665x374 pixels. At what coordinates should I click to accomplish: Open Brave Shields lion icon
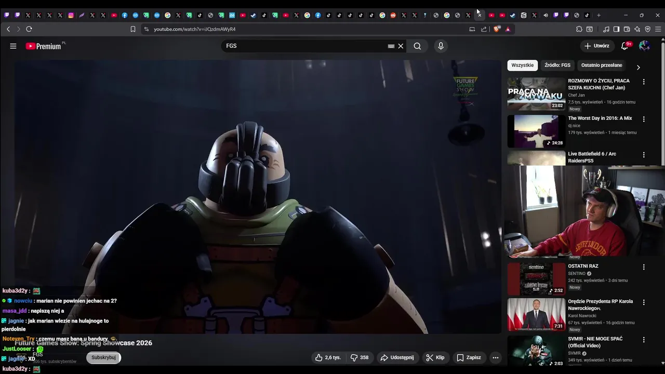coord(497,29)
